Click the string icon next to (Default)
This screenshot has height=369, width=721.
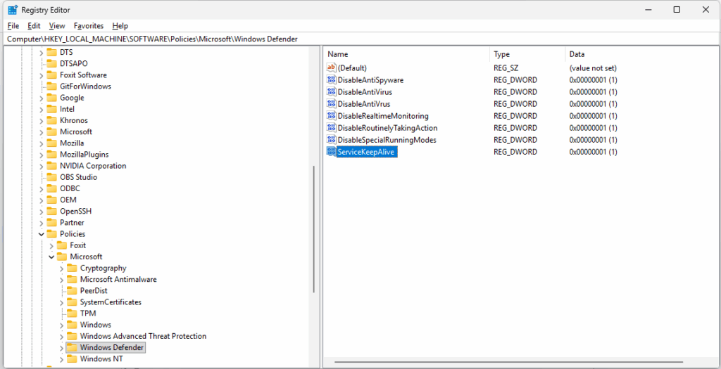(x=332, y=68)
